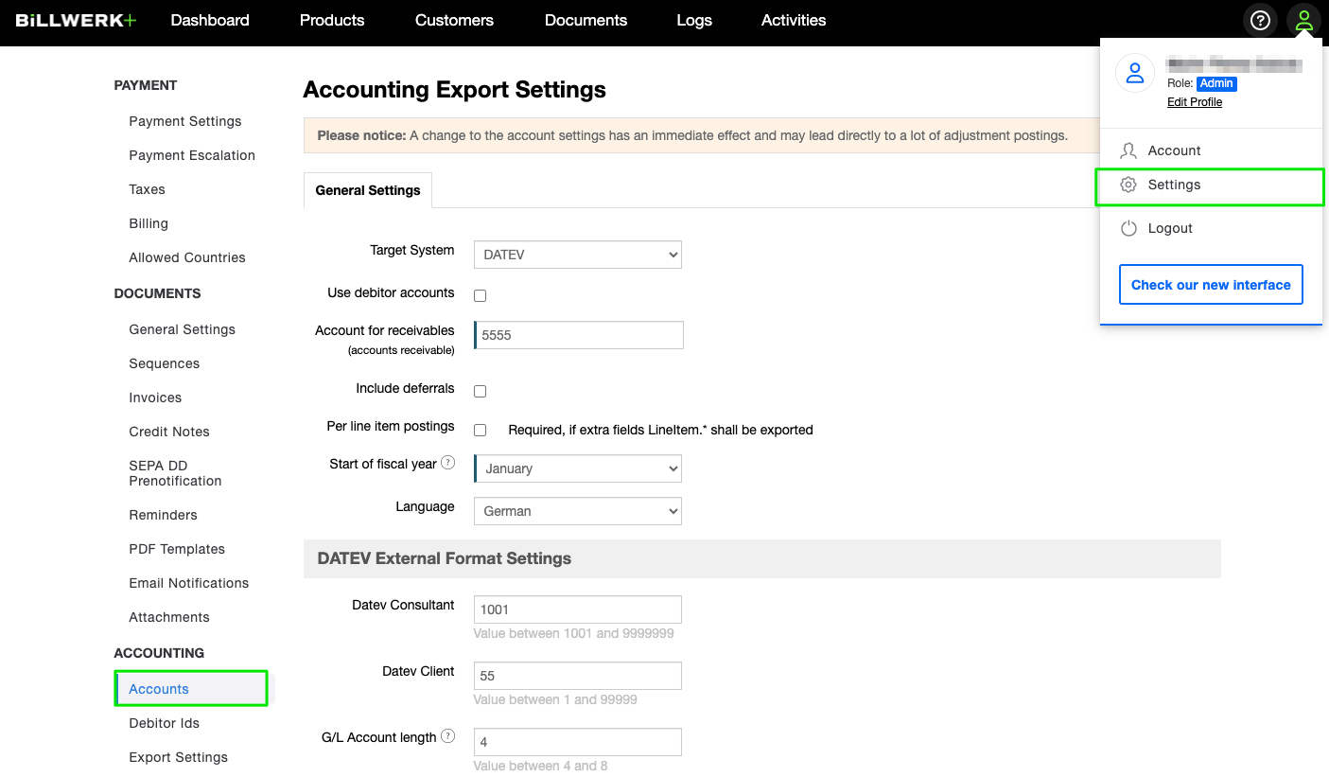Click Check our new interface button

(1211, 285)
